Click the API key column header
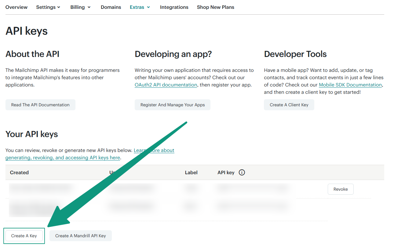The height and width of the screenshot is (247, 394). point(226,172)
